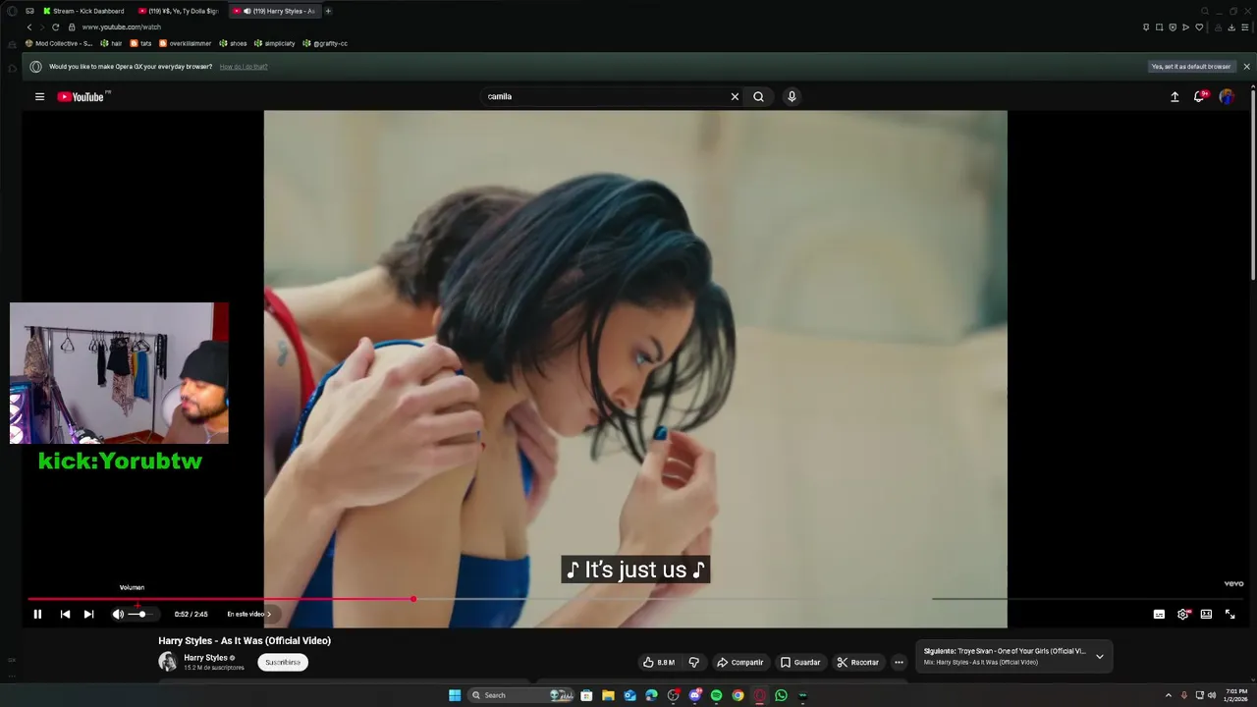The image size is (1257, 707).
Task: Toggle theater mode on the player
Action: (1206, 614)
